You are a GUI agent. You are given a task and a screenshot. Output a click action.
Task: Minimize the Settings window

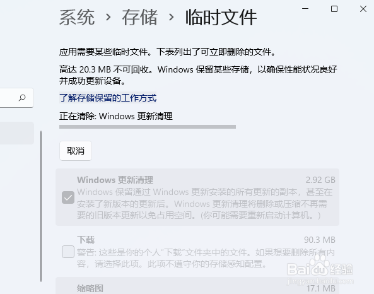(305, 9)
